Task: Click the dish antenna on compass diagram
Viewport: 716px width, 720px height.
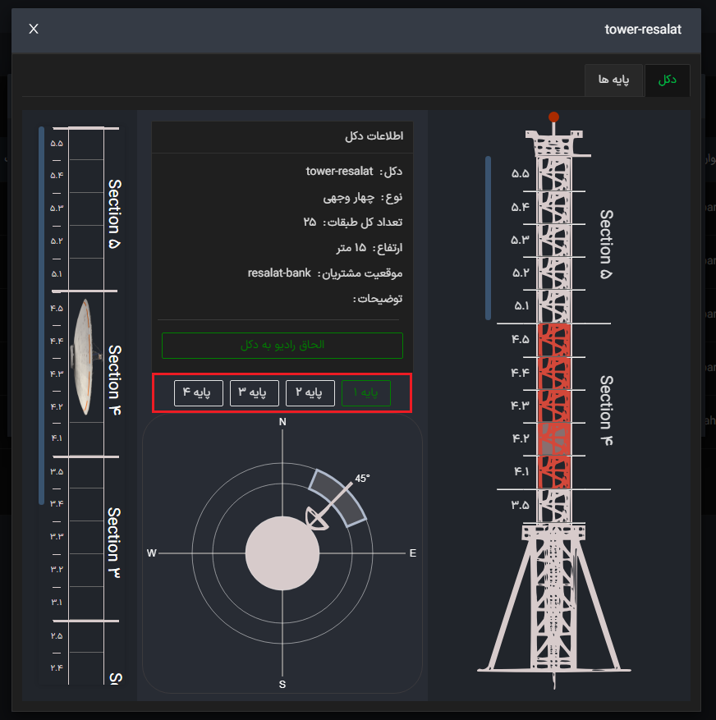Action: point(317,518)
